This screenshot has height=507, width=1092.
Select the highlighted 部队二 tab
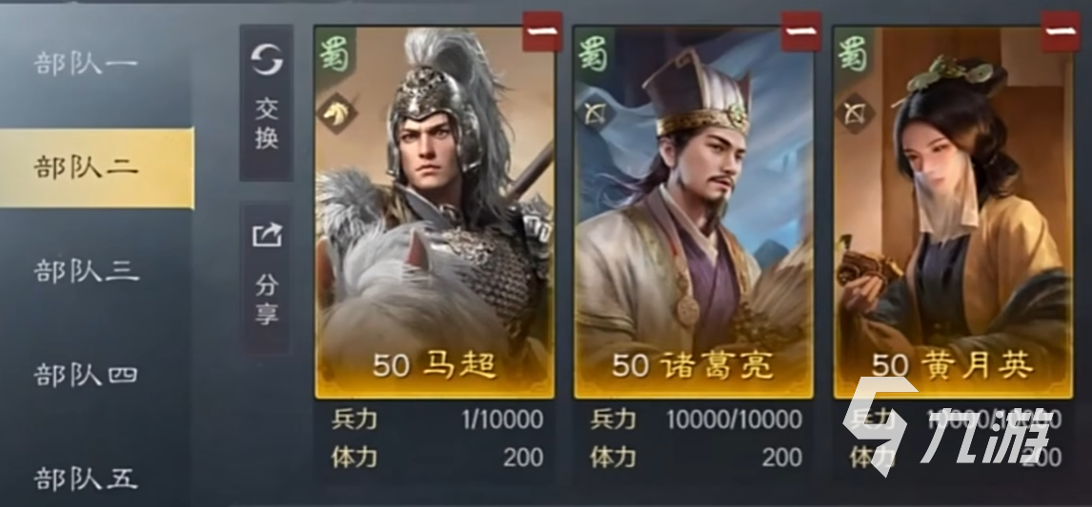[96, 166]
